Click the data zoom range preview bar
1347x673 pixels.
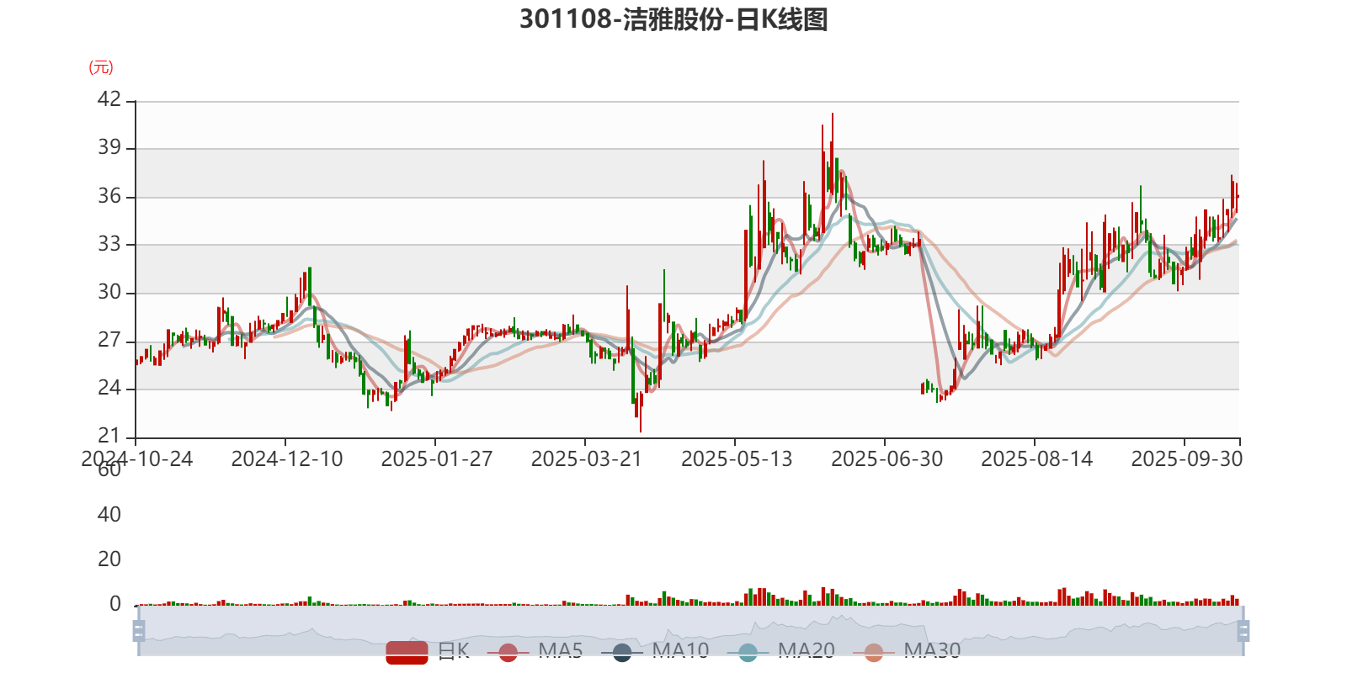(x=690, y=631)
